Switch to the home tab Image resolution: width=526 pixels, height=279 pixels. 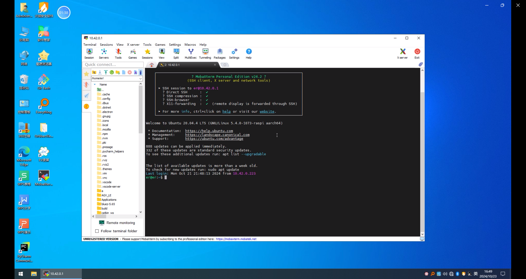[x=151, y=65]
